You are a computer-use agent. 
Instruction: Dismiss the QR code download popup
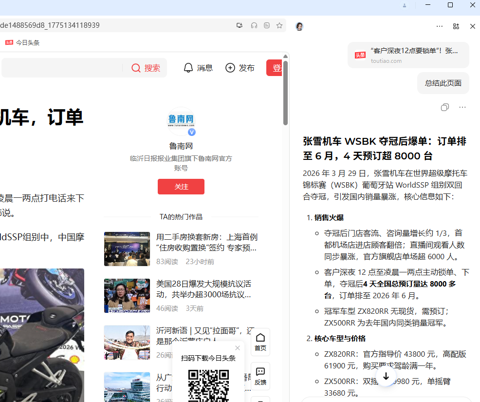tap(238, 347)
